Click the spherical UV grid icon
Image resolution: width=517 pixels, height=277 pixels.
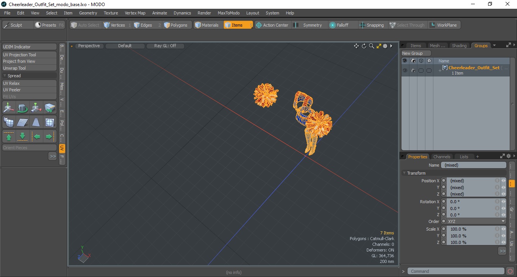pyautogui.click(x=50, y=122)
